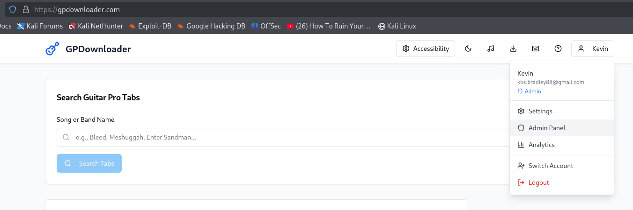The height and width of the screenshot is (210, 633).
Task: Open the Accessibility options button
Action: (425, 49)
